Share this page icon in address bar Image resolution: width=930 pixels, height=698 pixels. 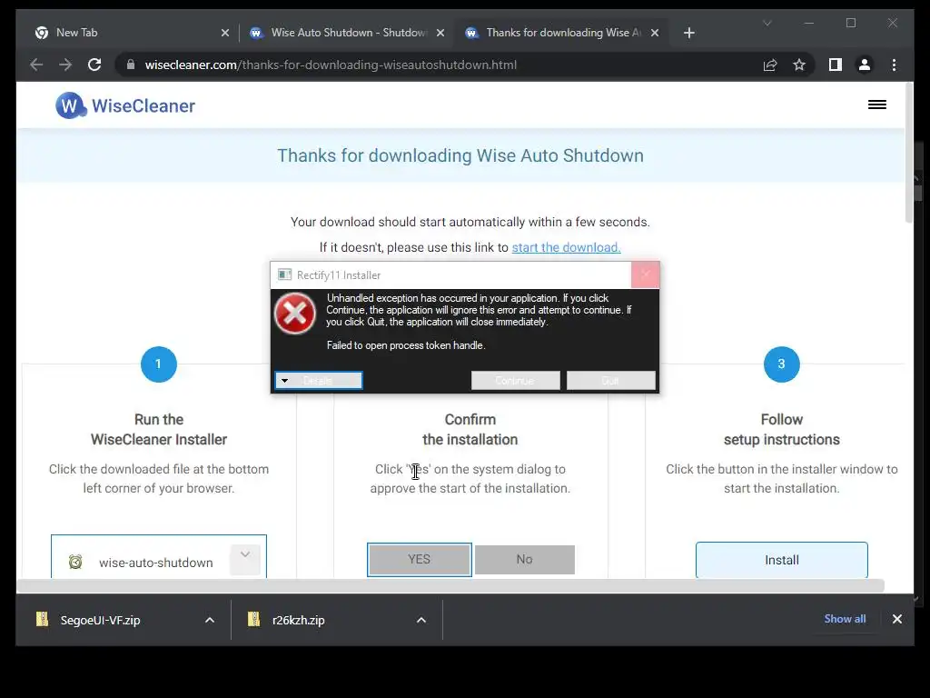coord(770,65)
